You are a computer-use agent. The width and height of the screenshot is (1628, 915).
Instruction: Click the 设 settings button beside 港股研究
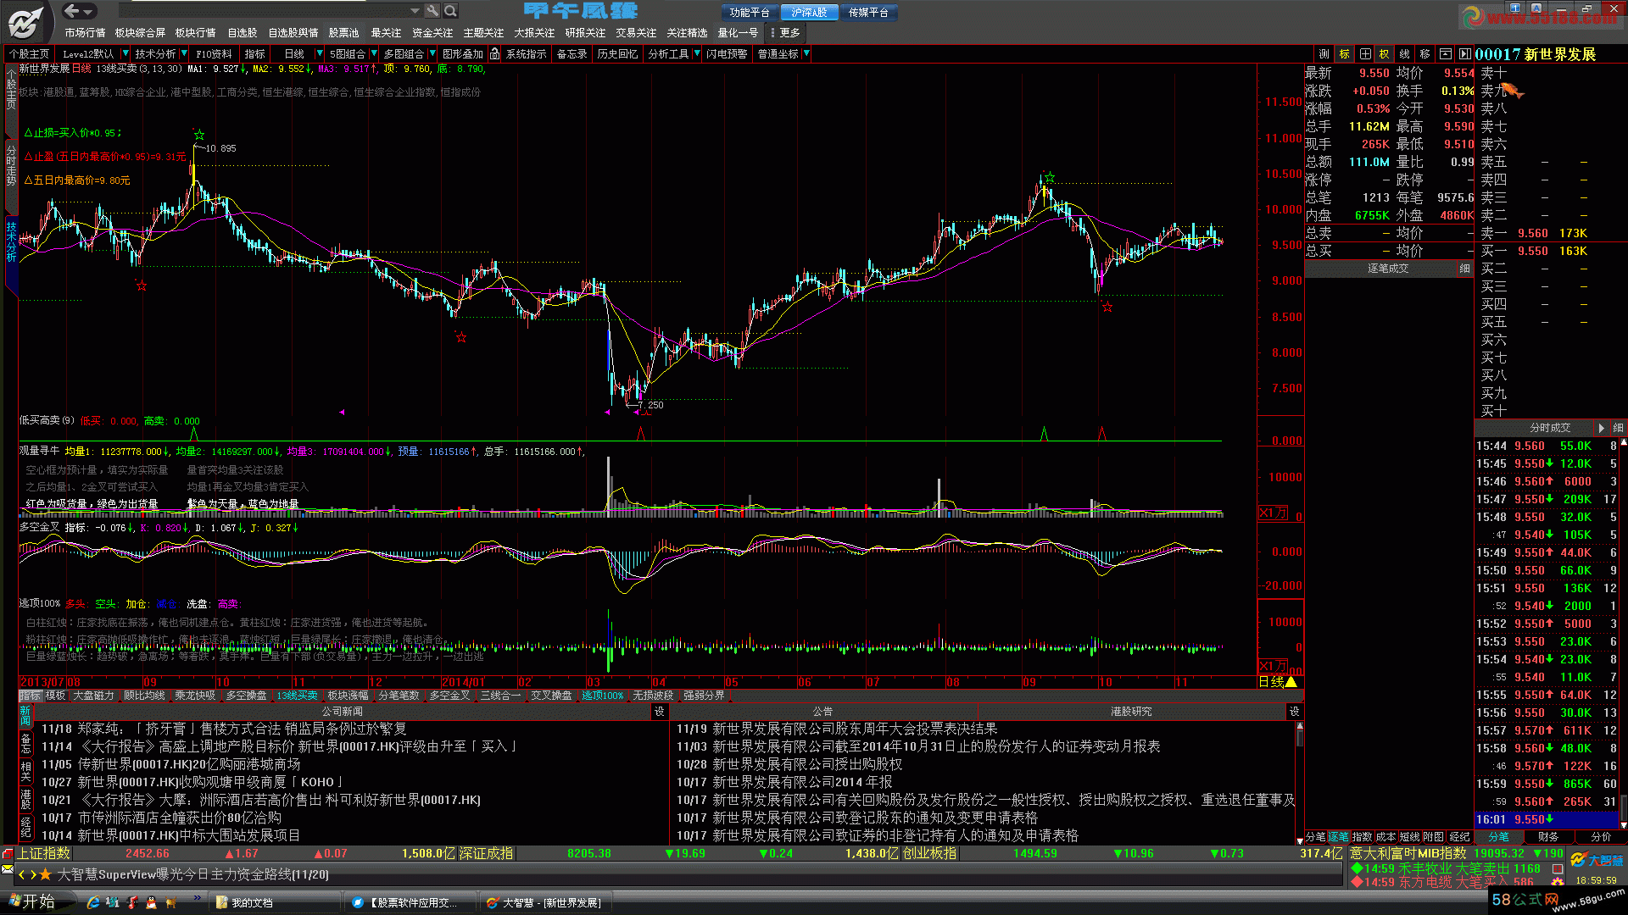click(1294, 712)
